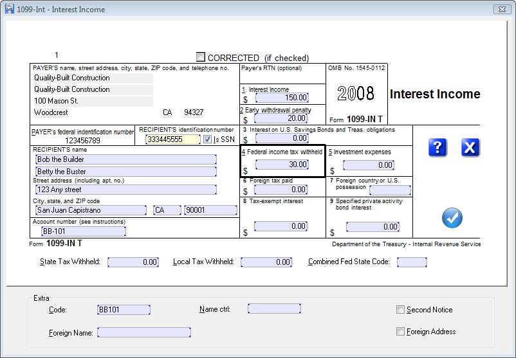
Task: Click the Foreign tax paid field
Action: point(281,190)
